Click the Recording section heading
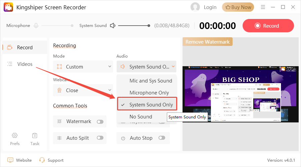This screenshot has width=301, height=167. (64, 46)
